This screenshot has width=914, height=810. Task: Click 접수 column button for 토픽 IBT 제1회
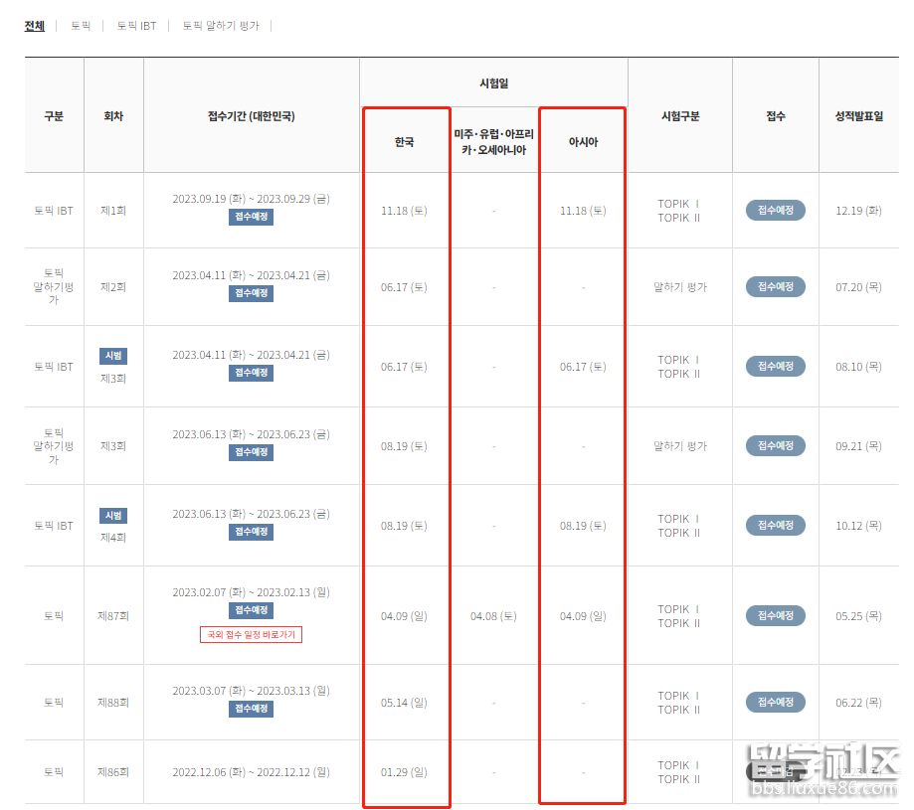(x=775, y=210)
